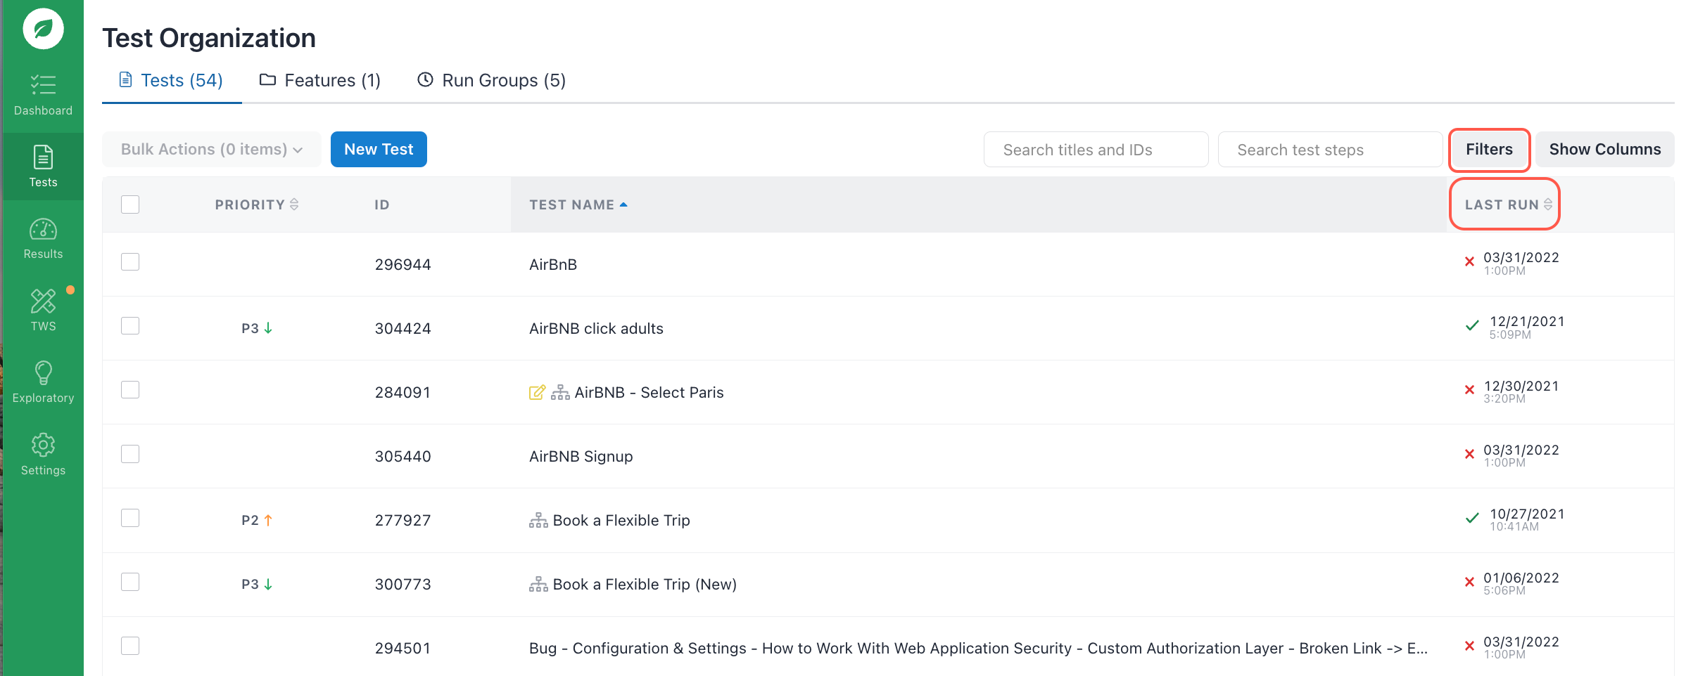The height and width of the screenshot is (676, 1686).
Task: Open the Settings gear icon
Action: tap(43, 445)
